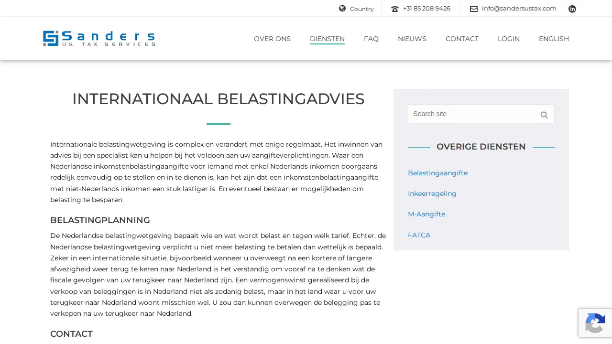Screen dimensions: 612x344
Task: Click the Sanders U.S. Tax Services logo
Action: click(99, 38)
